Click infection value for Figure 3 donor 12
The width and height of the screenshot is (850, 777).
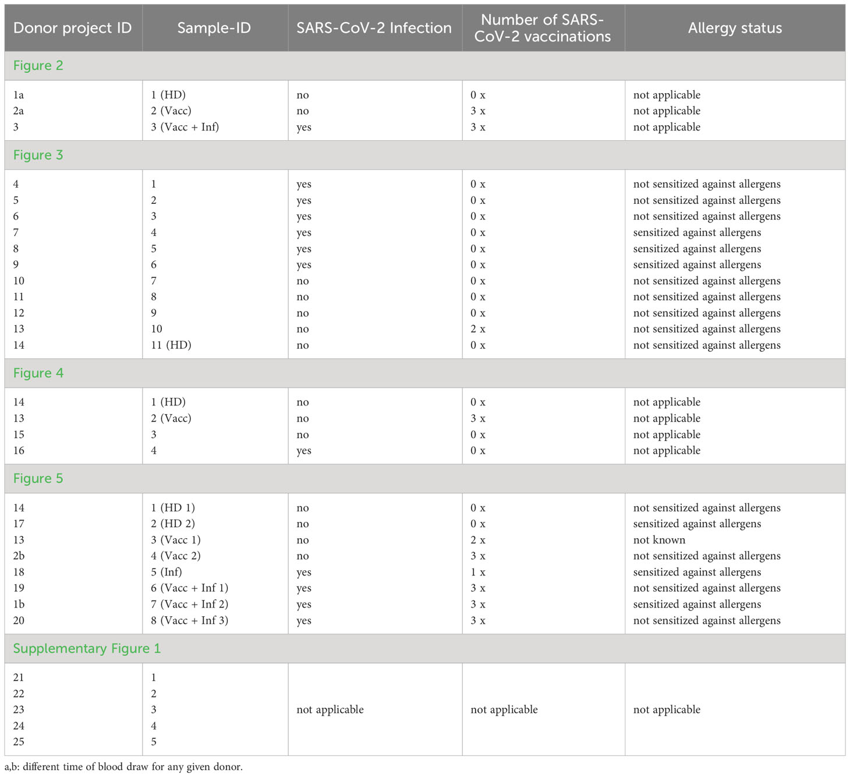(x=303, y=313)
